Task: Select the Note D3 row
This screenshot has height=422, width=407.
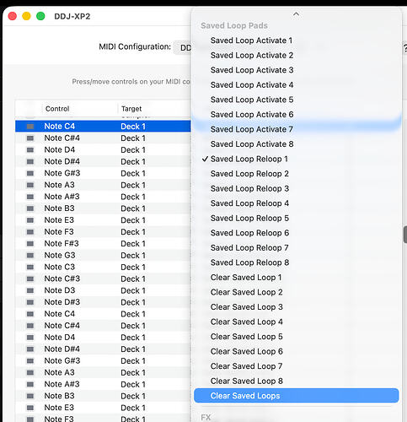Action: (x=103, y=290)
